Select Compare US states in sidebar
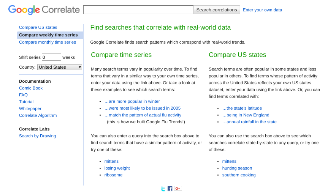Image resolution: width=336 pixels, height=195 pixels. pyautogui.click(x=38, y=27)
